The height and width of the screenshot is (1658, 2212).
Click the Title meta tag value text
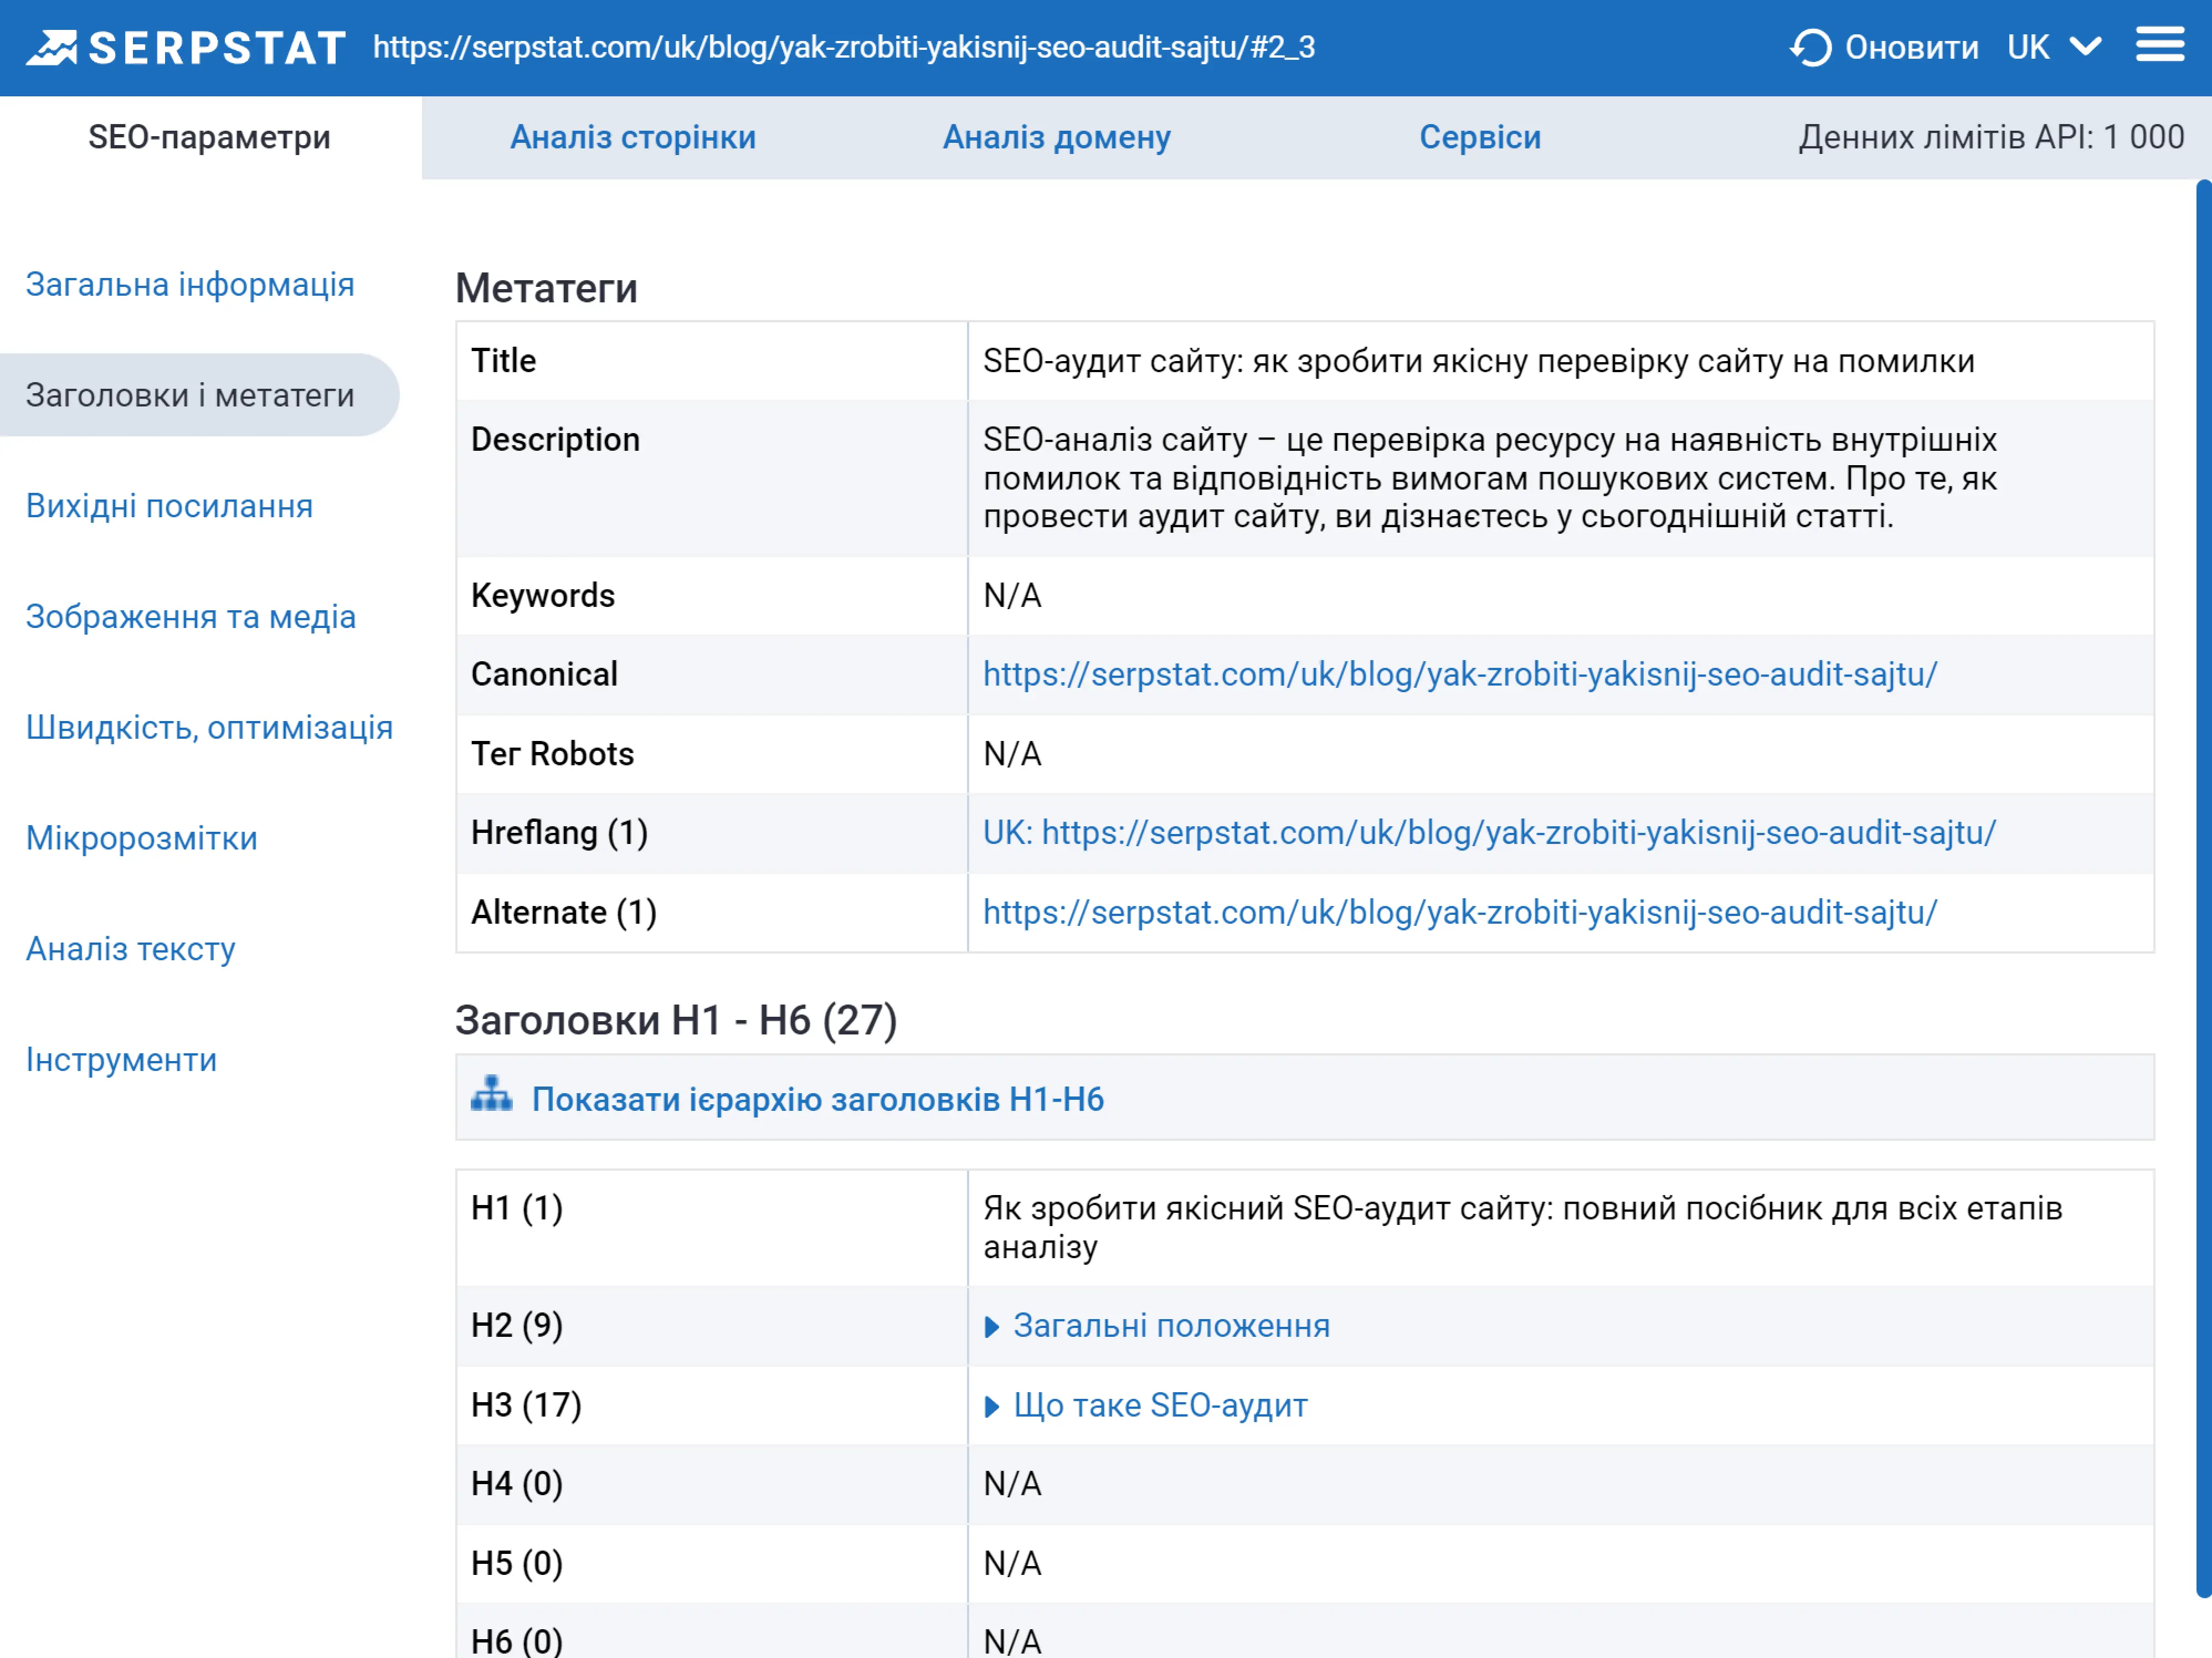[1479, 360]
